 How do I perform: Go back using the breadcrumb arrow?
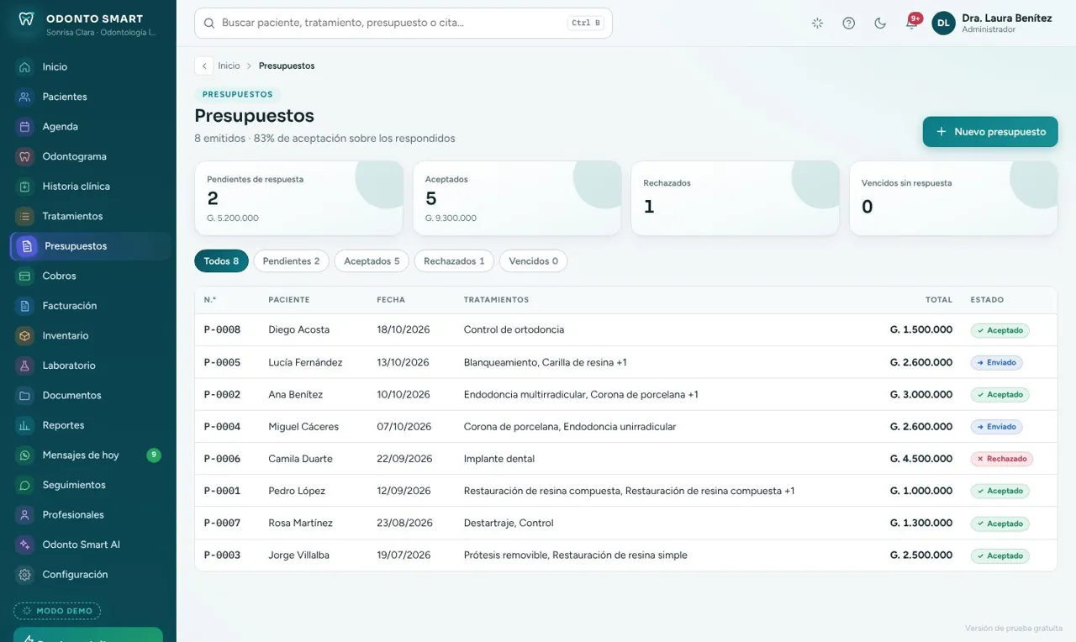point(203,66)
